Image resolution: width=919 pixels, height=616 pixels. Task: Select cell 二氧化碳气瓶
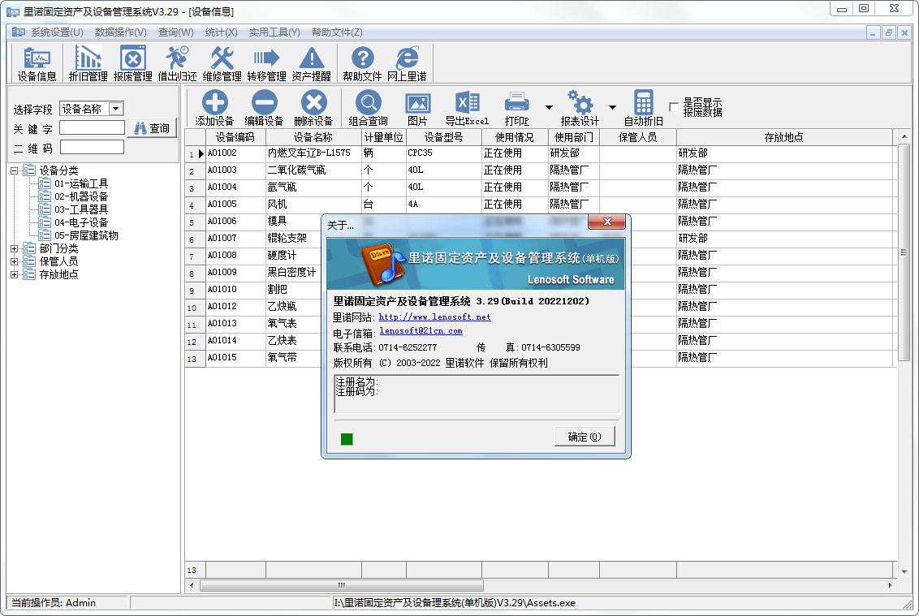(313, 170)
